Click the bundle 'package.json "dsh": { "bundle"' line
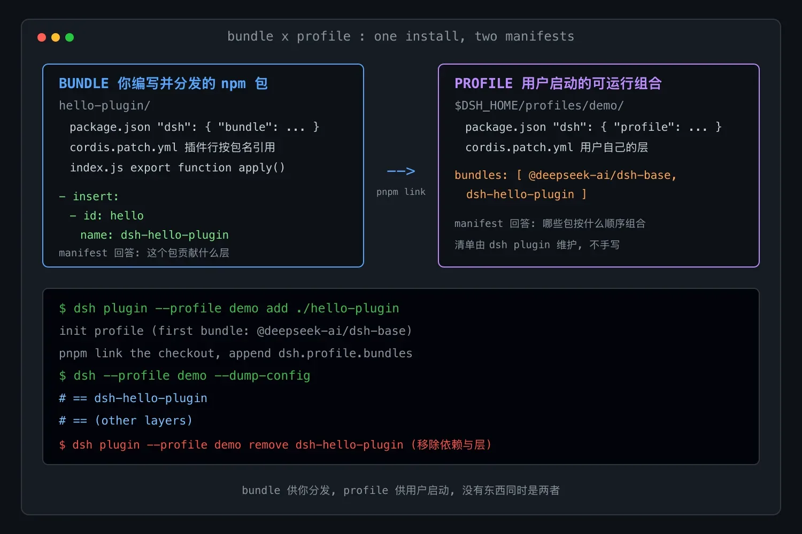Image resolution: width=802 pixels, height=534 pixels. click(x=194, y=127)
